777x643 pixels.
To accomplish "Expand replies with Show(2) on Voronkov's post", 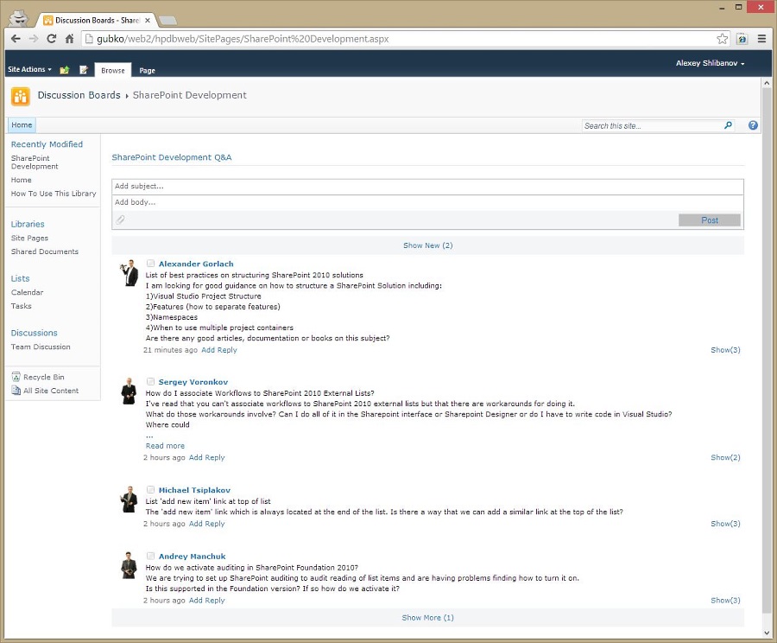I will [725, 457].
